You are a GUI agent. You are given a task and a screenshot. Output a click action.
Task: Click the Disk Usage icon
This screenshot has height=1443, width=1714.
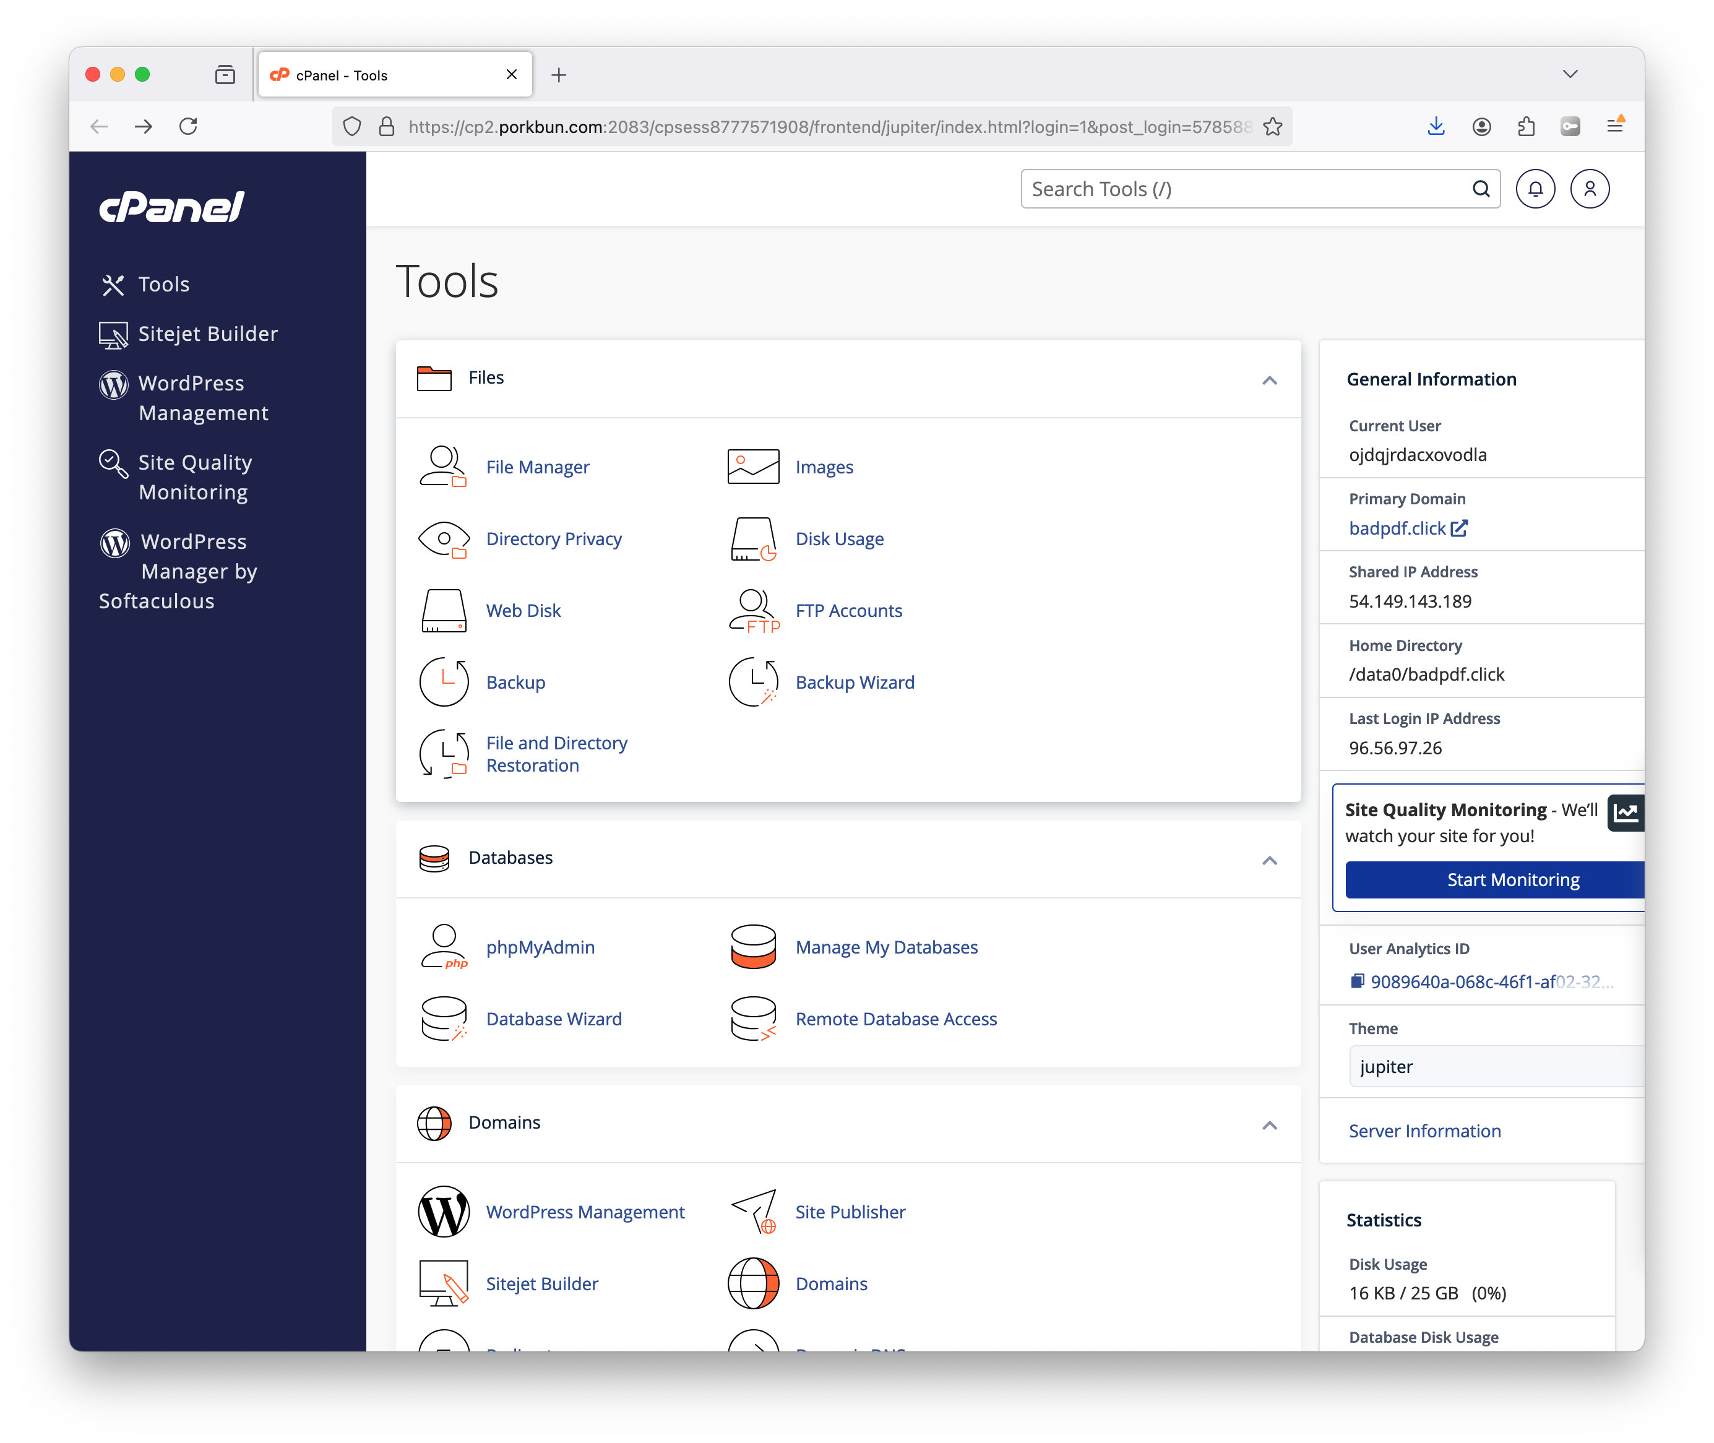(752, 538)
